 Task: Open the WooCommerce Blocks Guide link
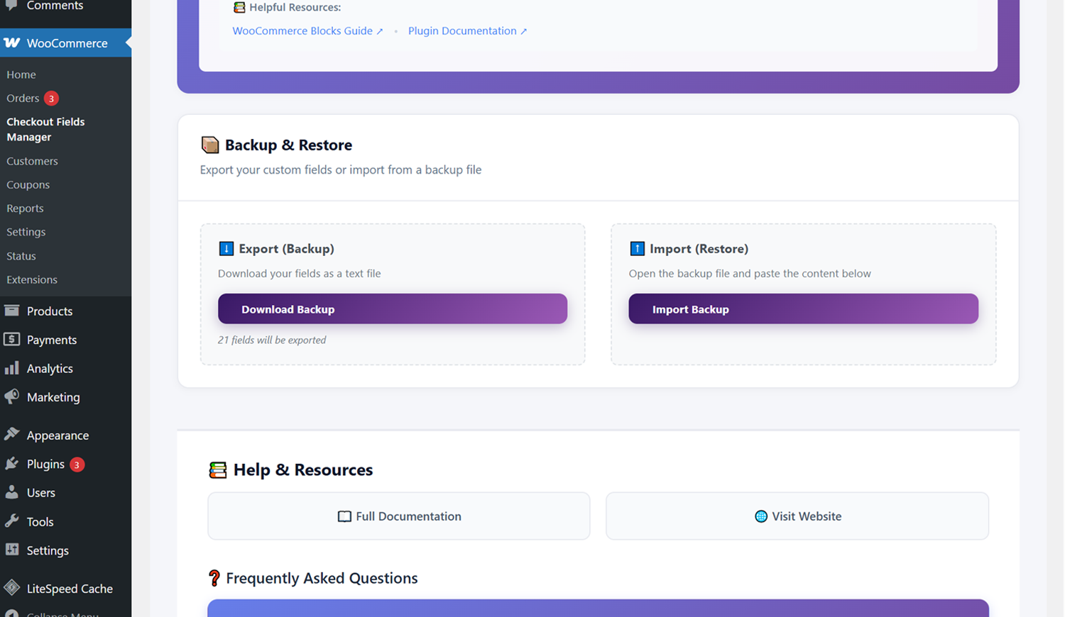[x=302, y=30]
